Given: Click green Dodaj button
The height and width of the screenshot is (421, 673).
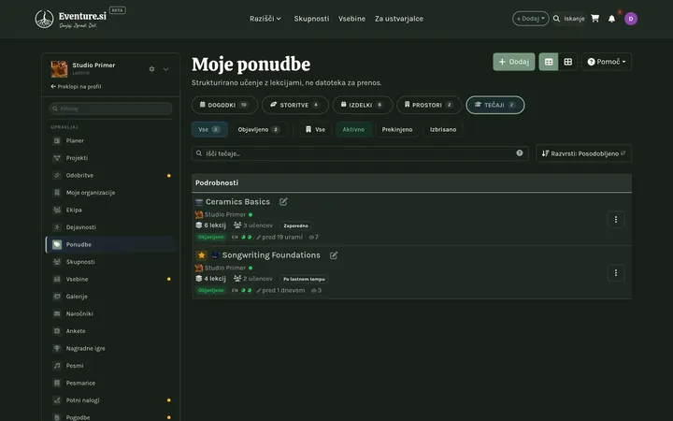Looking at the screenshot, I should tap(514, 62).
